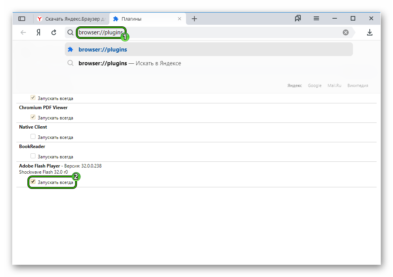
Task: Click the Adobe Flash Player heading
Action: pyautogui.click(x=40, y=166)
